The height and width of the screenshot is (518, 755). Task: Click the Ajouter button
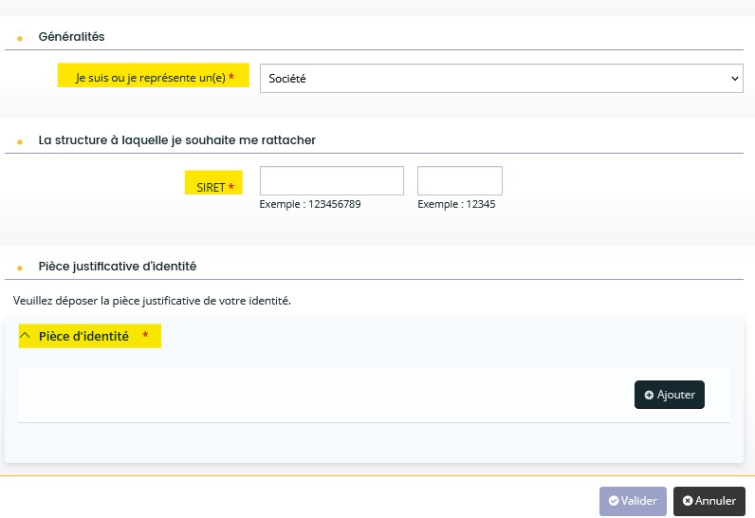coord(670,395)
